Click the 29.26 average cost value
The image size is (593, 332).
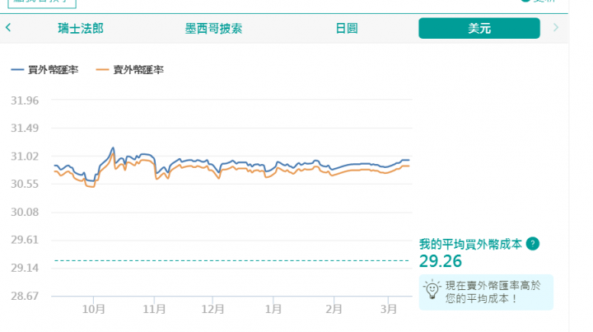click(x=440, y=261)
